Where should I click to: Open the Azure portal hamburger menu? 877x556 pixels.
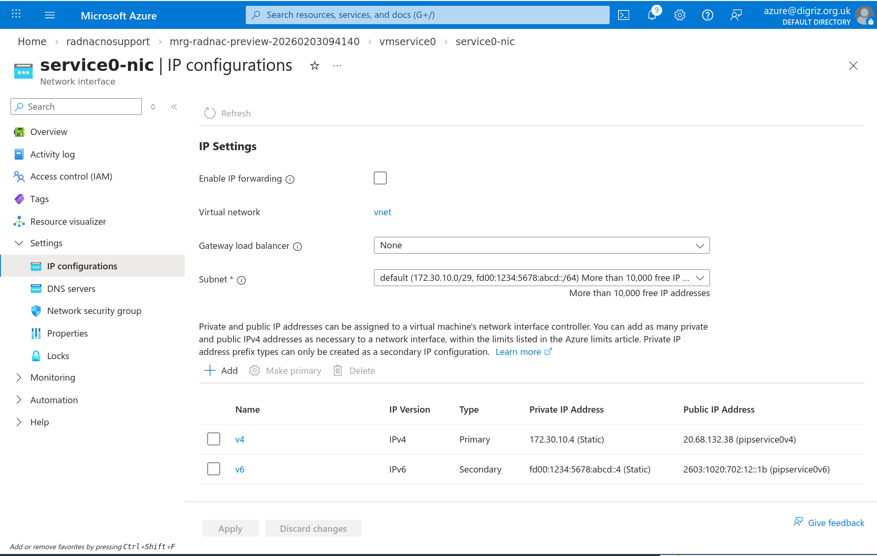click(50, 15)
